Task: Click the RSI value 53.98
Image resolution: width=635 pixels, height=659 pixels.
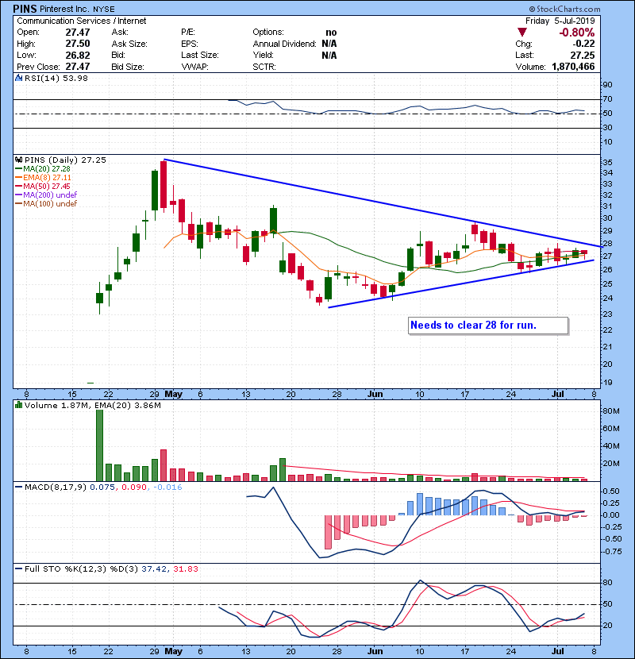Action: point(74,78)
